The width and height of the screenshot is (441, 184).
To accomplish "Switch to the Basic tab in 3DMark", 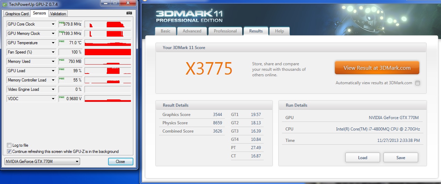I will pyautogui.click(x=166, y=31).
